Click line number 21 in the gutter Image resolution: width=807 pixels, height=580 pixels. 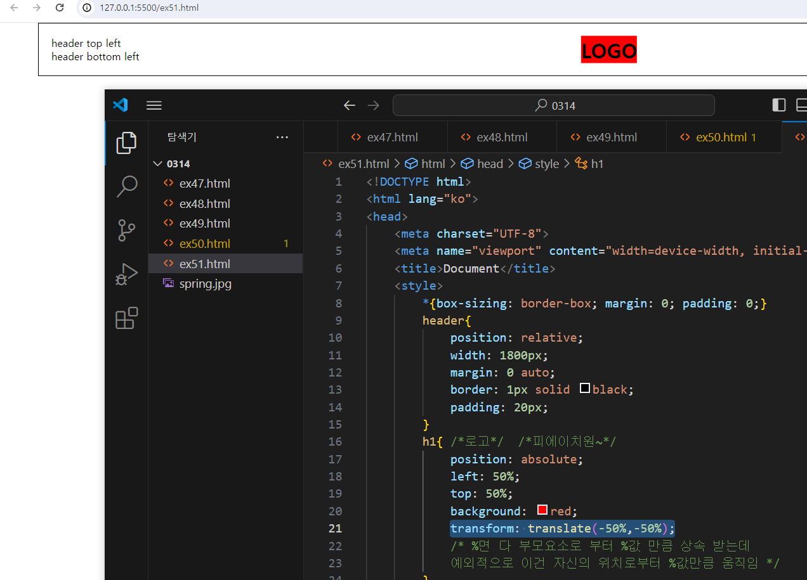coord(335,529)
